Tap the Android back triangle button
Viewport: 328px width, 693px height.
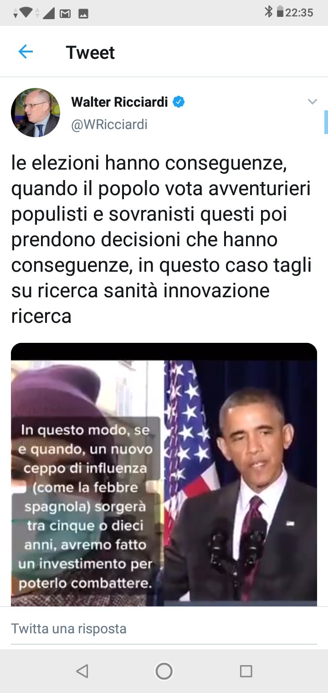point(82,671)
